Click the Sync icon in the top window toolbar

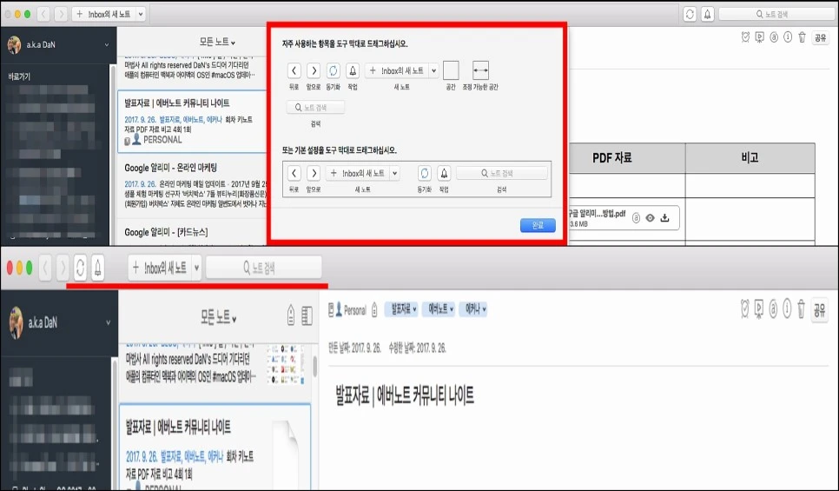click(690, 14)
